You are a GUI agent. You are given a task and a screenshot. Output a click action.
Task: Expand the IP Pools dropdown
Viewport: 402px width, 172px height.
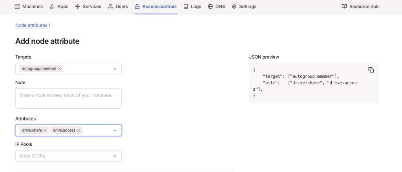pyautogui.click(x=115, y=156)
